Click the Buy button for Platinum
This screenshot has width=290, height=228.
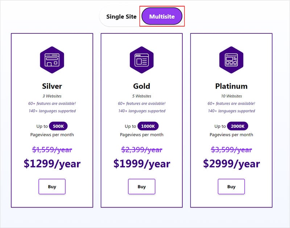231,187
